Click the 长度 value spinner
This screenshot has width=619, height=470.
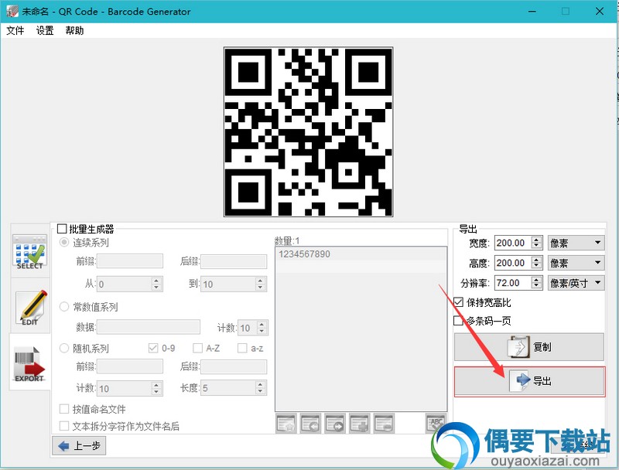[x=260, y=388]
